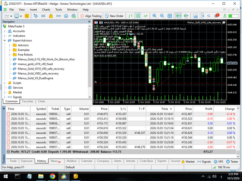The image size is (242, 181).
Task: Click the toolbar search magnifier icon
Action: 209,16
